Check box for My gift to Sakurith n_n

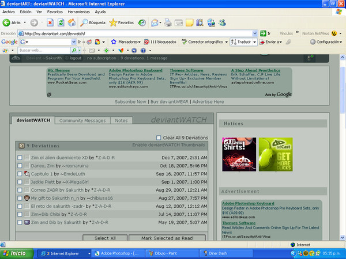[x=20, y=198]
